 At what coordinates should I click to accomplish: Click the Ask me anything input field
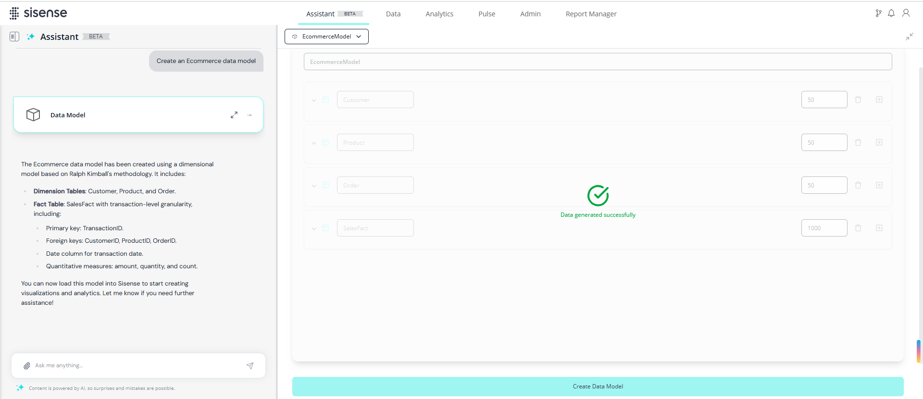(135, 366)
